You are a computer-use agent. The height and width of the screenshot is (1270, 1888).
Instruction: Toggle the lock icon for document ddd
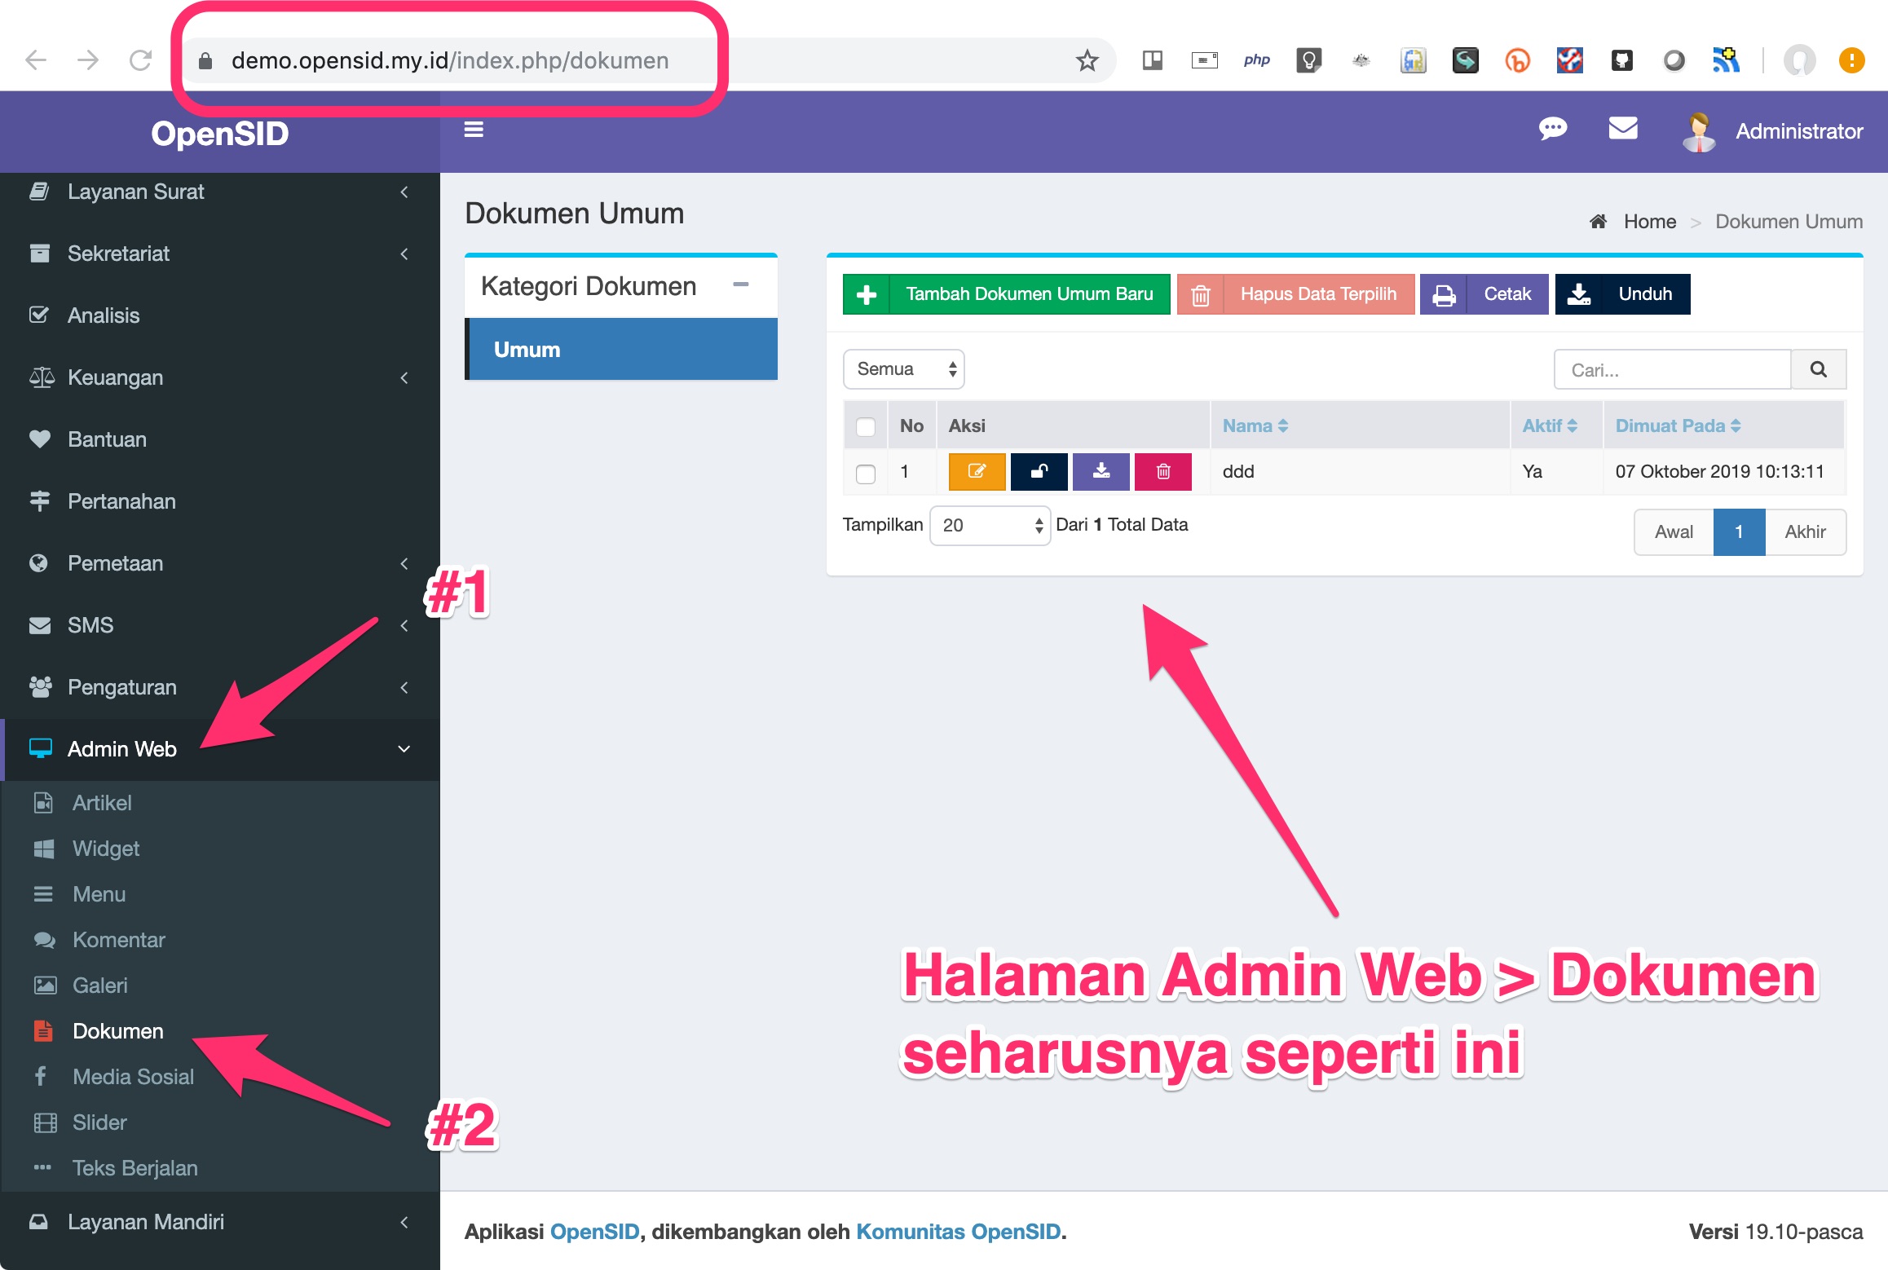(1038, 471)
